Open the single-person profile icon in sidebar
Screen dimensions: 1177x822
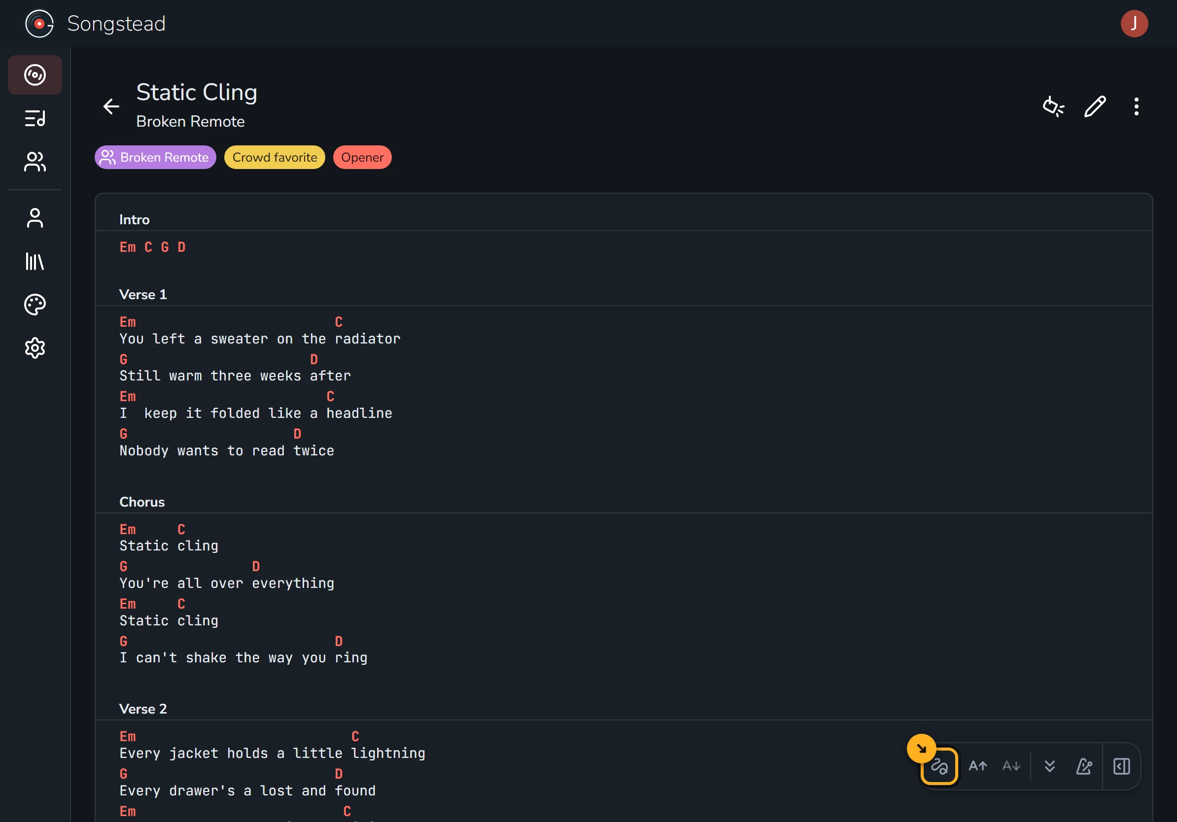pos(35,218)
